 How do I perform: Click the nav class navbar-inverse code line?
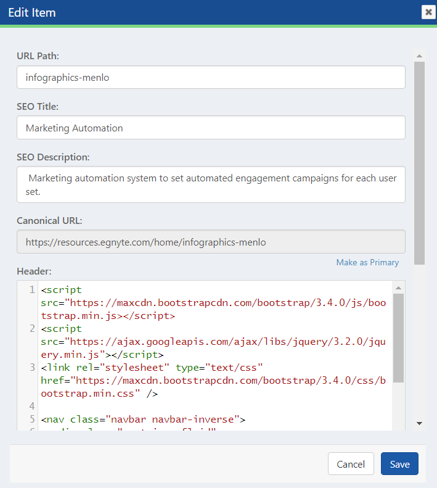coord(143,420)
